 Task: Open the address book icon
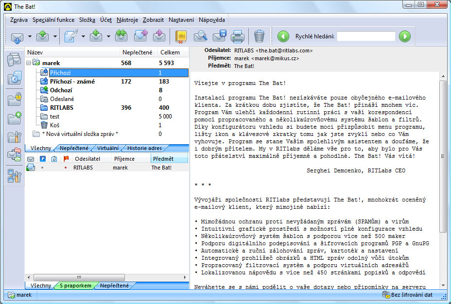(x=181, y=36)
